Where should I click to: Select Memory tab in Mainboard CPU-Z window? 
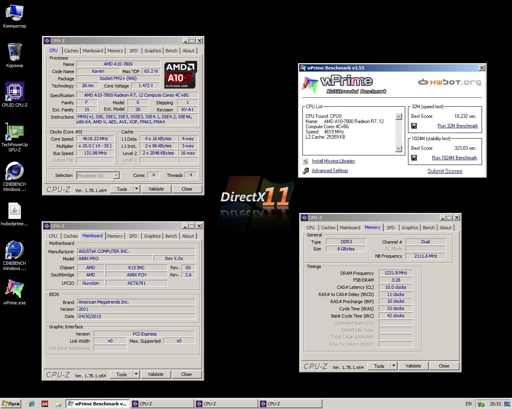(x=115, y=236)
